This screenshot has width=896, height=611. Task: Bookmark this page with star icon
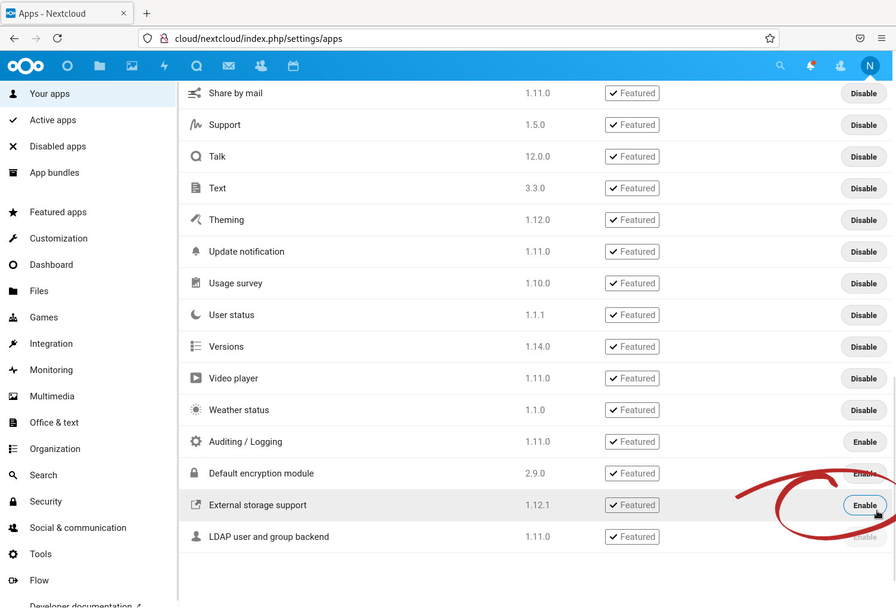pos(770,38)
